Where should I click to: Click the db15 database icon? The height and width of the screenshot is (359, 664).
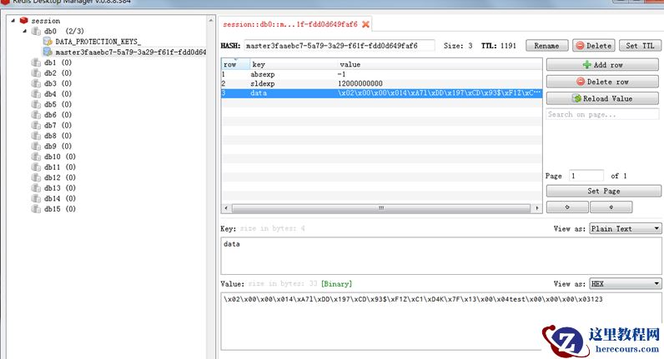coord(36,208)
